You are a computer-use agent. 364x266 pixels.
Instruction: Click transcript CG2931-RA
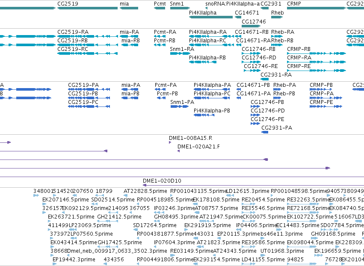click(x=265, y=79)
